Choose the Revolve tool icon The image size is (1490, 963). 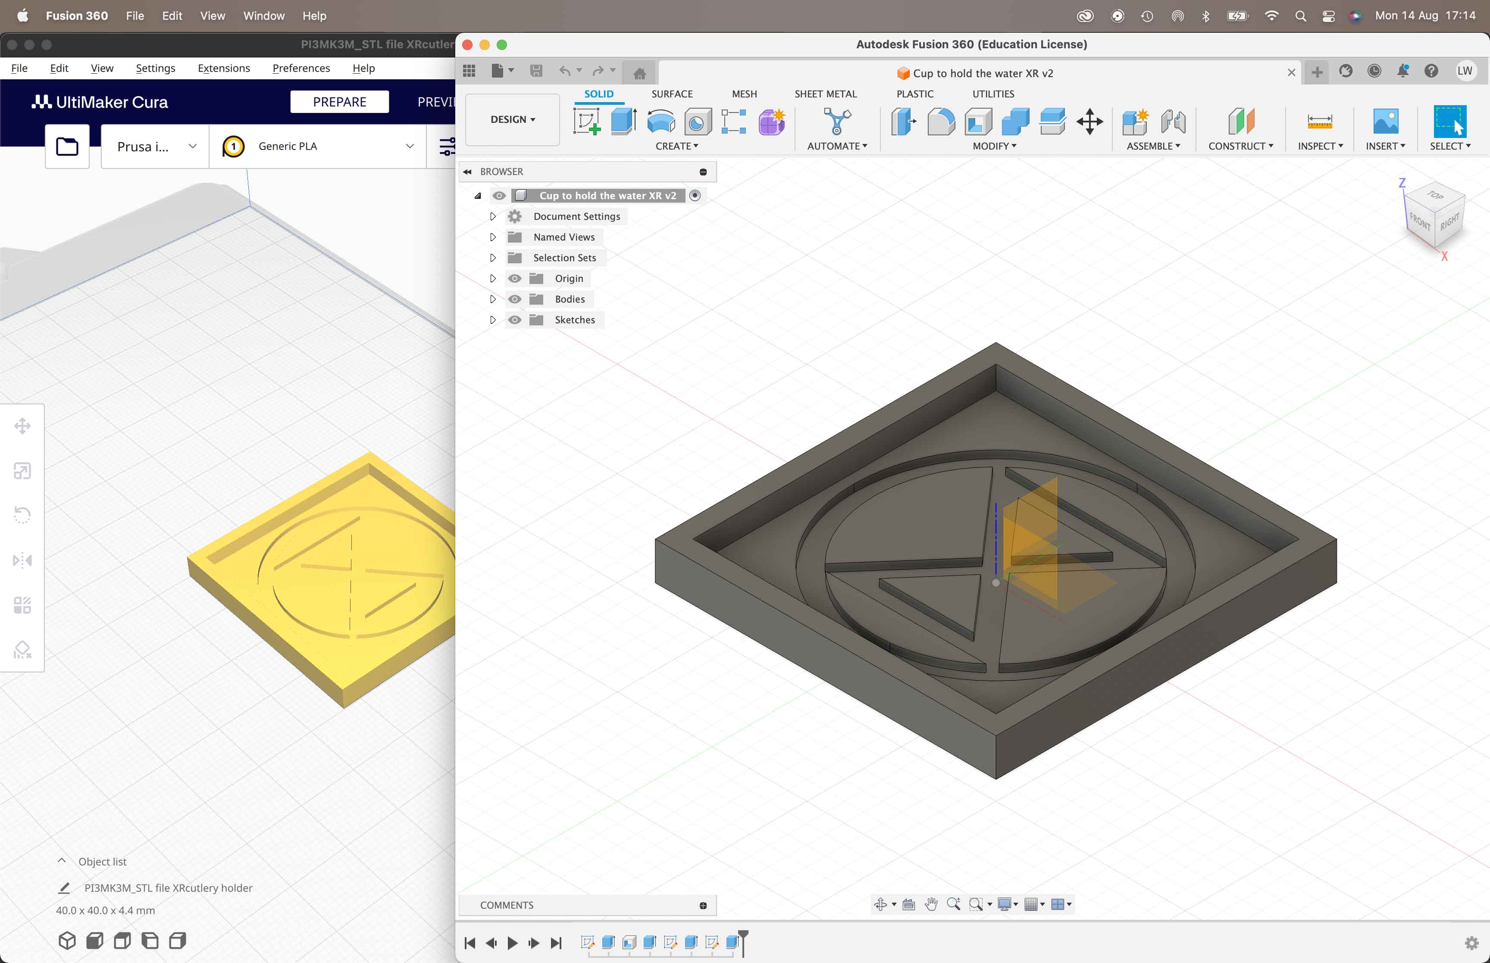[x=661, y=121]
